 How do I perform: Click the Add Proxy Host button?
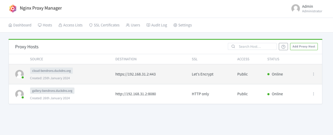[x=304, y=47]
